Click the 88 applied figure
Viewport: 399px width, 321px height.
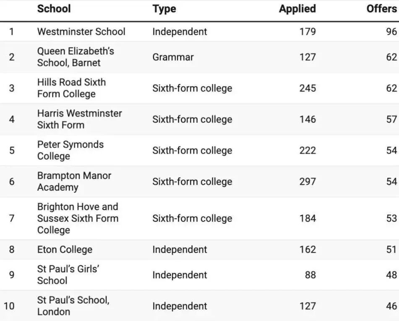pyautogui.click(x=310, y=275)
